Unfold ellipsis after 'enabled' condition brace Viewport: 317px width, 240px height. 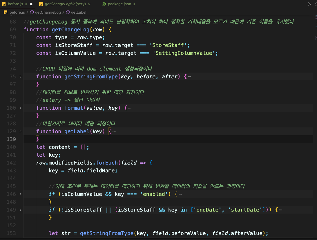tap(180, 194)
